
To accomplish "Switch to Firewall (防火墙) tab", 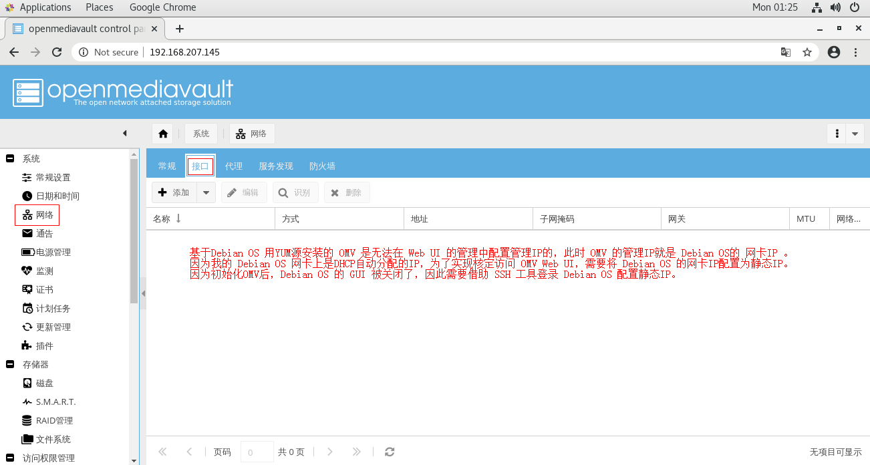I will [322, 166].
